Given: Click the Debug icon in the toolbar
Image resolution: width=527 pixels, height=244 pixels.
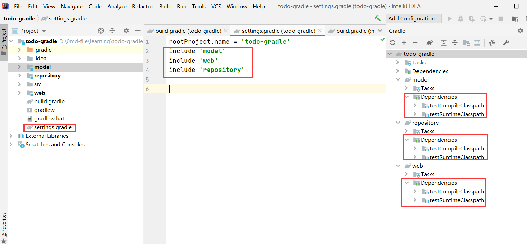Looking at the screenshot, I should click(460, 19).
